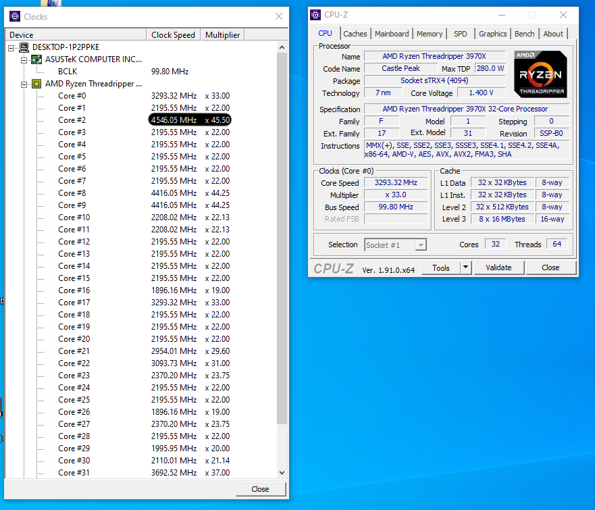595x510 pixels.
Task: Click the Cores value 32
Action: pyautogui.click(x=495, y=244)
